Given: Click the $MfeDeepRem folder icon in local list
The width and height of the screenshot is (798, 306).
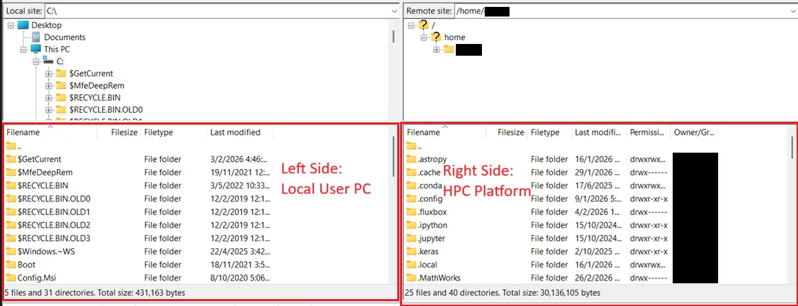Looking at the screenshot, I should click(11, 173).
